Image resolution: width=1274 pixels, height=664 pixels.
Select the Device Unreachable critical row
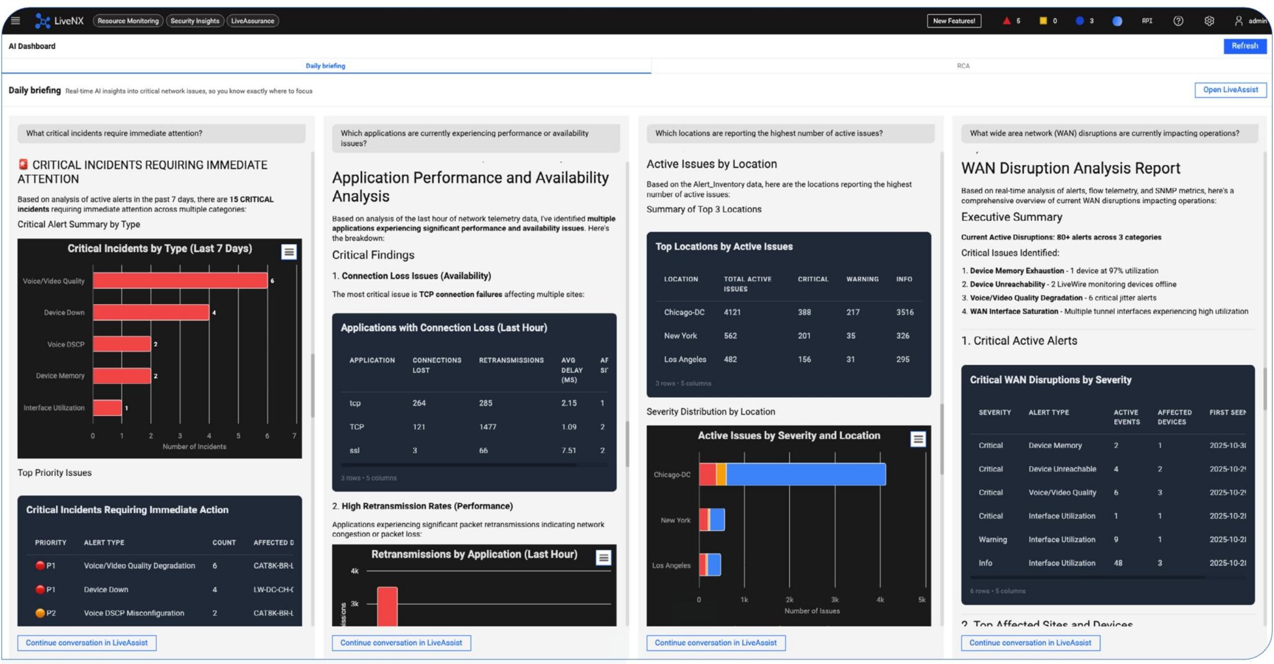pos(1108,469)
